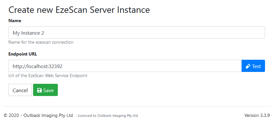The image size is (274, 131).
Task: Click the "http://localhost:32392" URL text
Action: click(38, 66)
